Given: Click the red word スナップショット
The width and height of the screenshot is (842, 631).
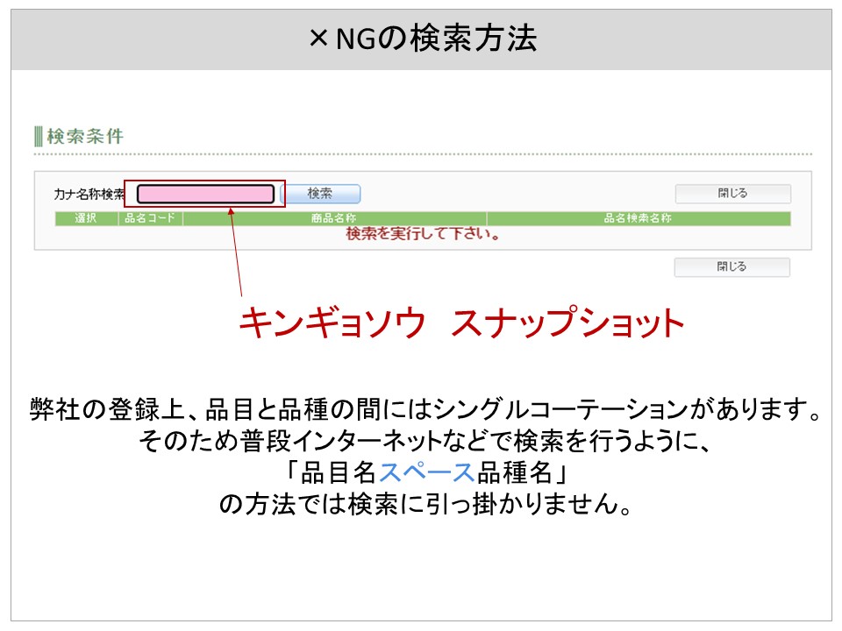Looking at the screenshot, I should click(x=567, y=323).
